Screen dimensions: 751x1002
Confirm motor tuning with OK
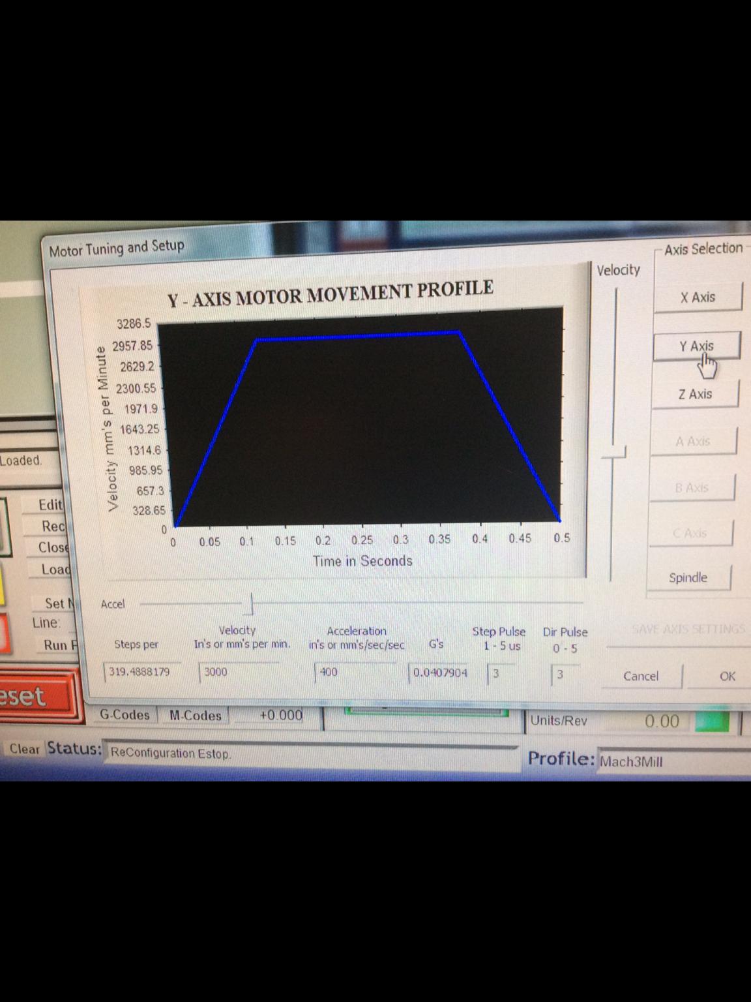coord(727,676)
